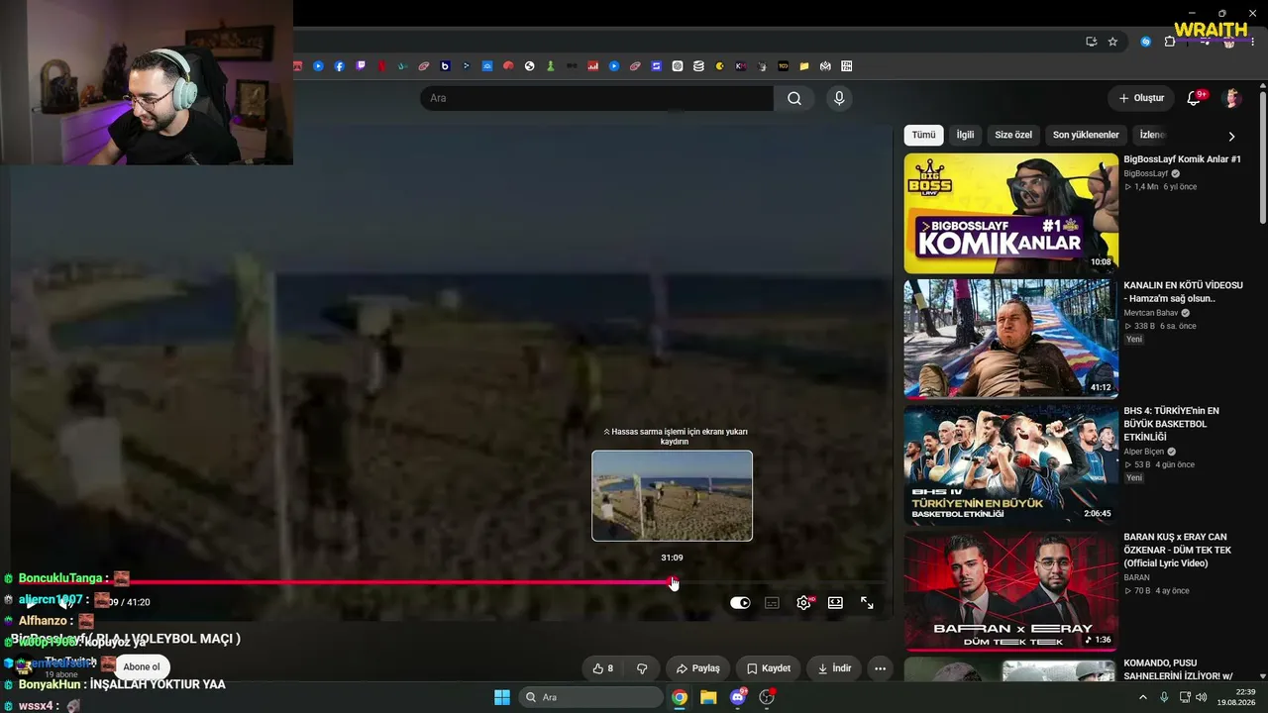1268x713 pixels.
Task: Open the Facebook bookmark in the bookmarks bar
Action: click(x=339, y=66)
